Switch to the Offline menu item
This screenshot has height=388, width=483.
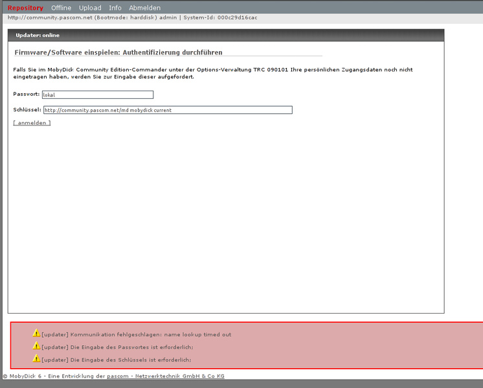pyautogui.click(x=61, y=8)
